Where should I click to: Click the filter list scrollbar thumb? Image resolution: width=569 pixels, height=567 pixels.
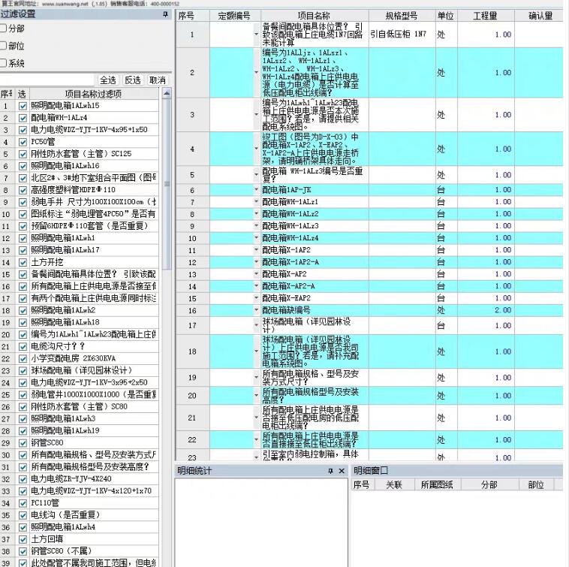(167, 184)
